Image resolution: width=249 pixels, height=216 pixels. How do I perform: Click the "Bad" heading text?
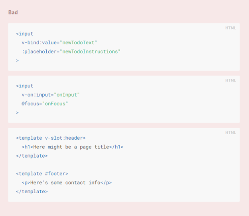point(13,12)
